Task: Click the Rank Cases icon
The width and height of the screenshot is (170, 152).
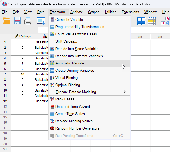Action: (x=52, y=99)
